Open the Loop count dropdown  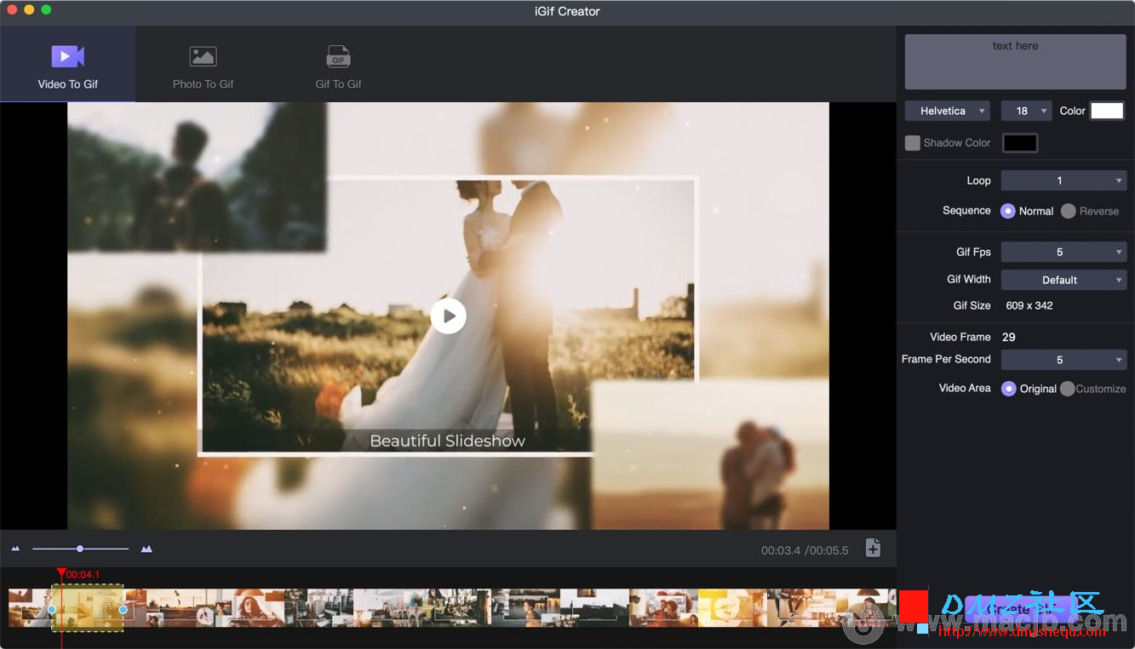tap(1063, 180)
